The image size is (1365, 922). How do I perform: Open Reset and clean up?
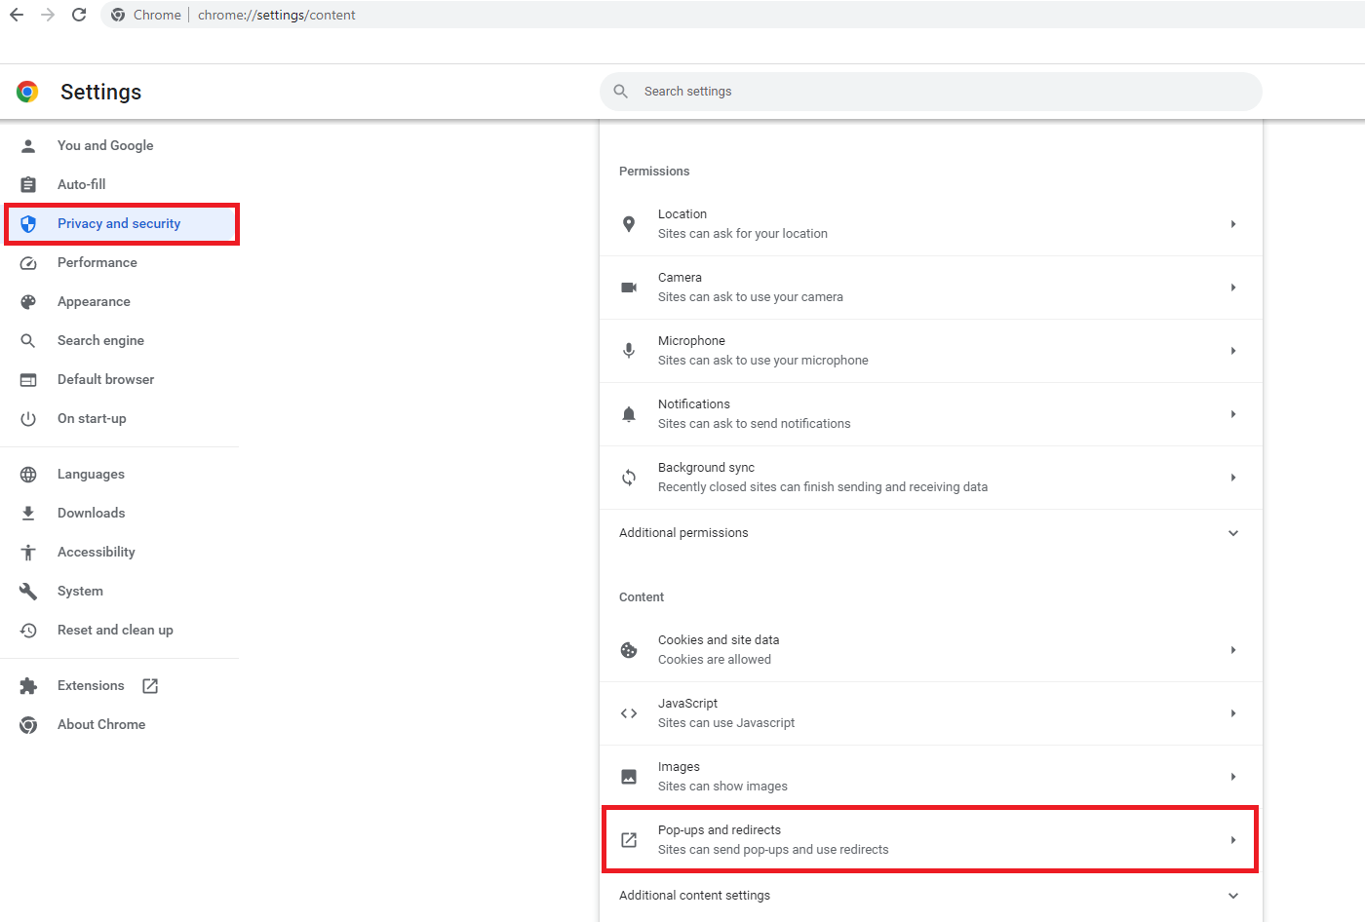(115, 631)
